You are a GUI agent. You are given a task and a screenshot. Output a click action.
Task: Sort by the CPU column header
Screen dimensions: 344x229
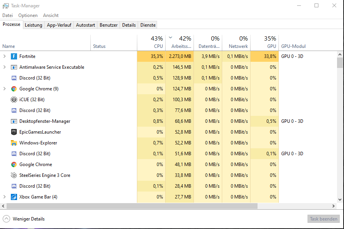(151, 43)
